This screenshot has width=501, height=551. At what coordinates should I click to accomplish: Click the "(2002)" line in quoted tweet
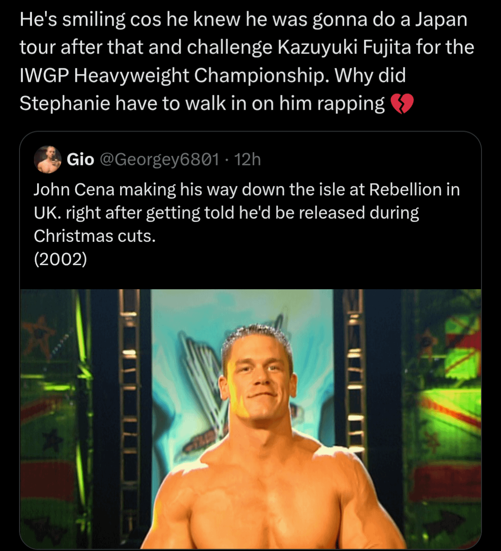60,259
